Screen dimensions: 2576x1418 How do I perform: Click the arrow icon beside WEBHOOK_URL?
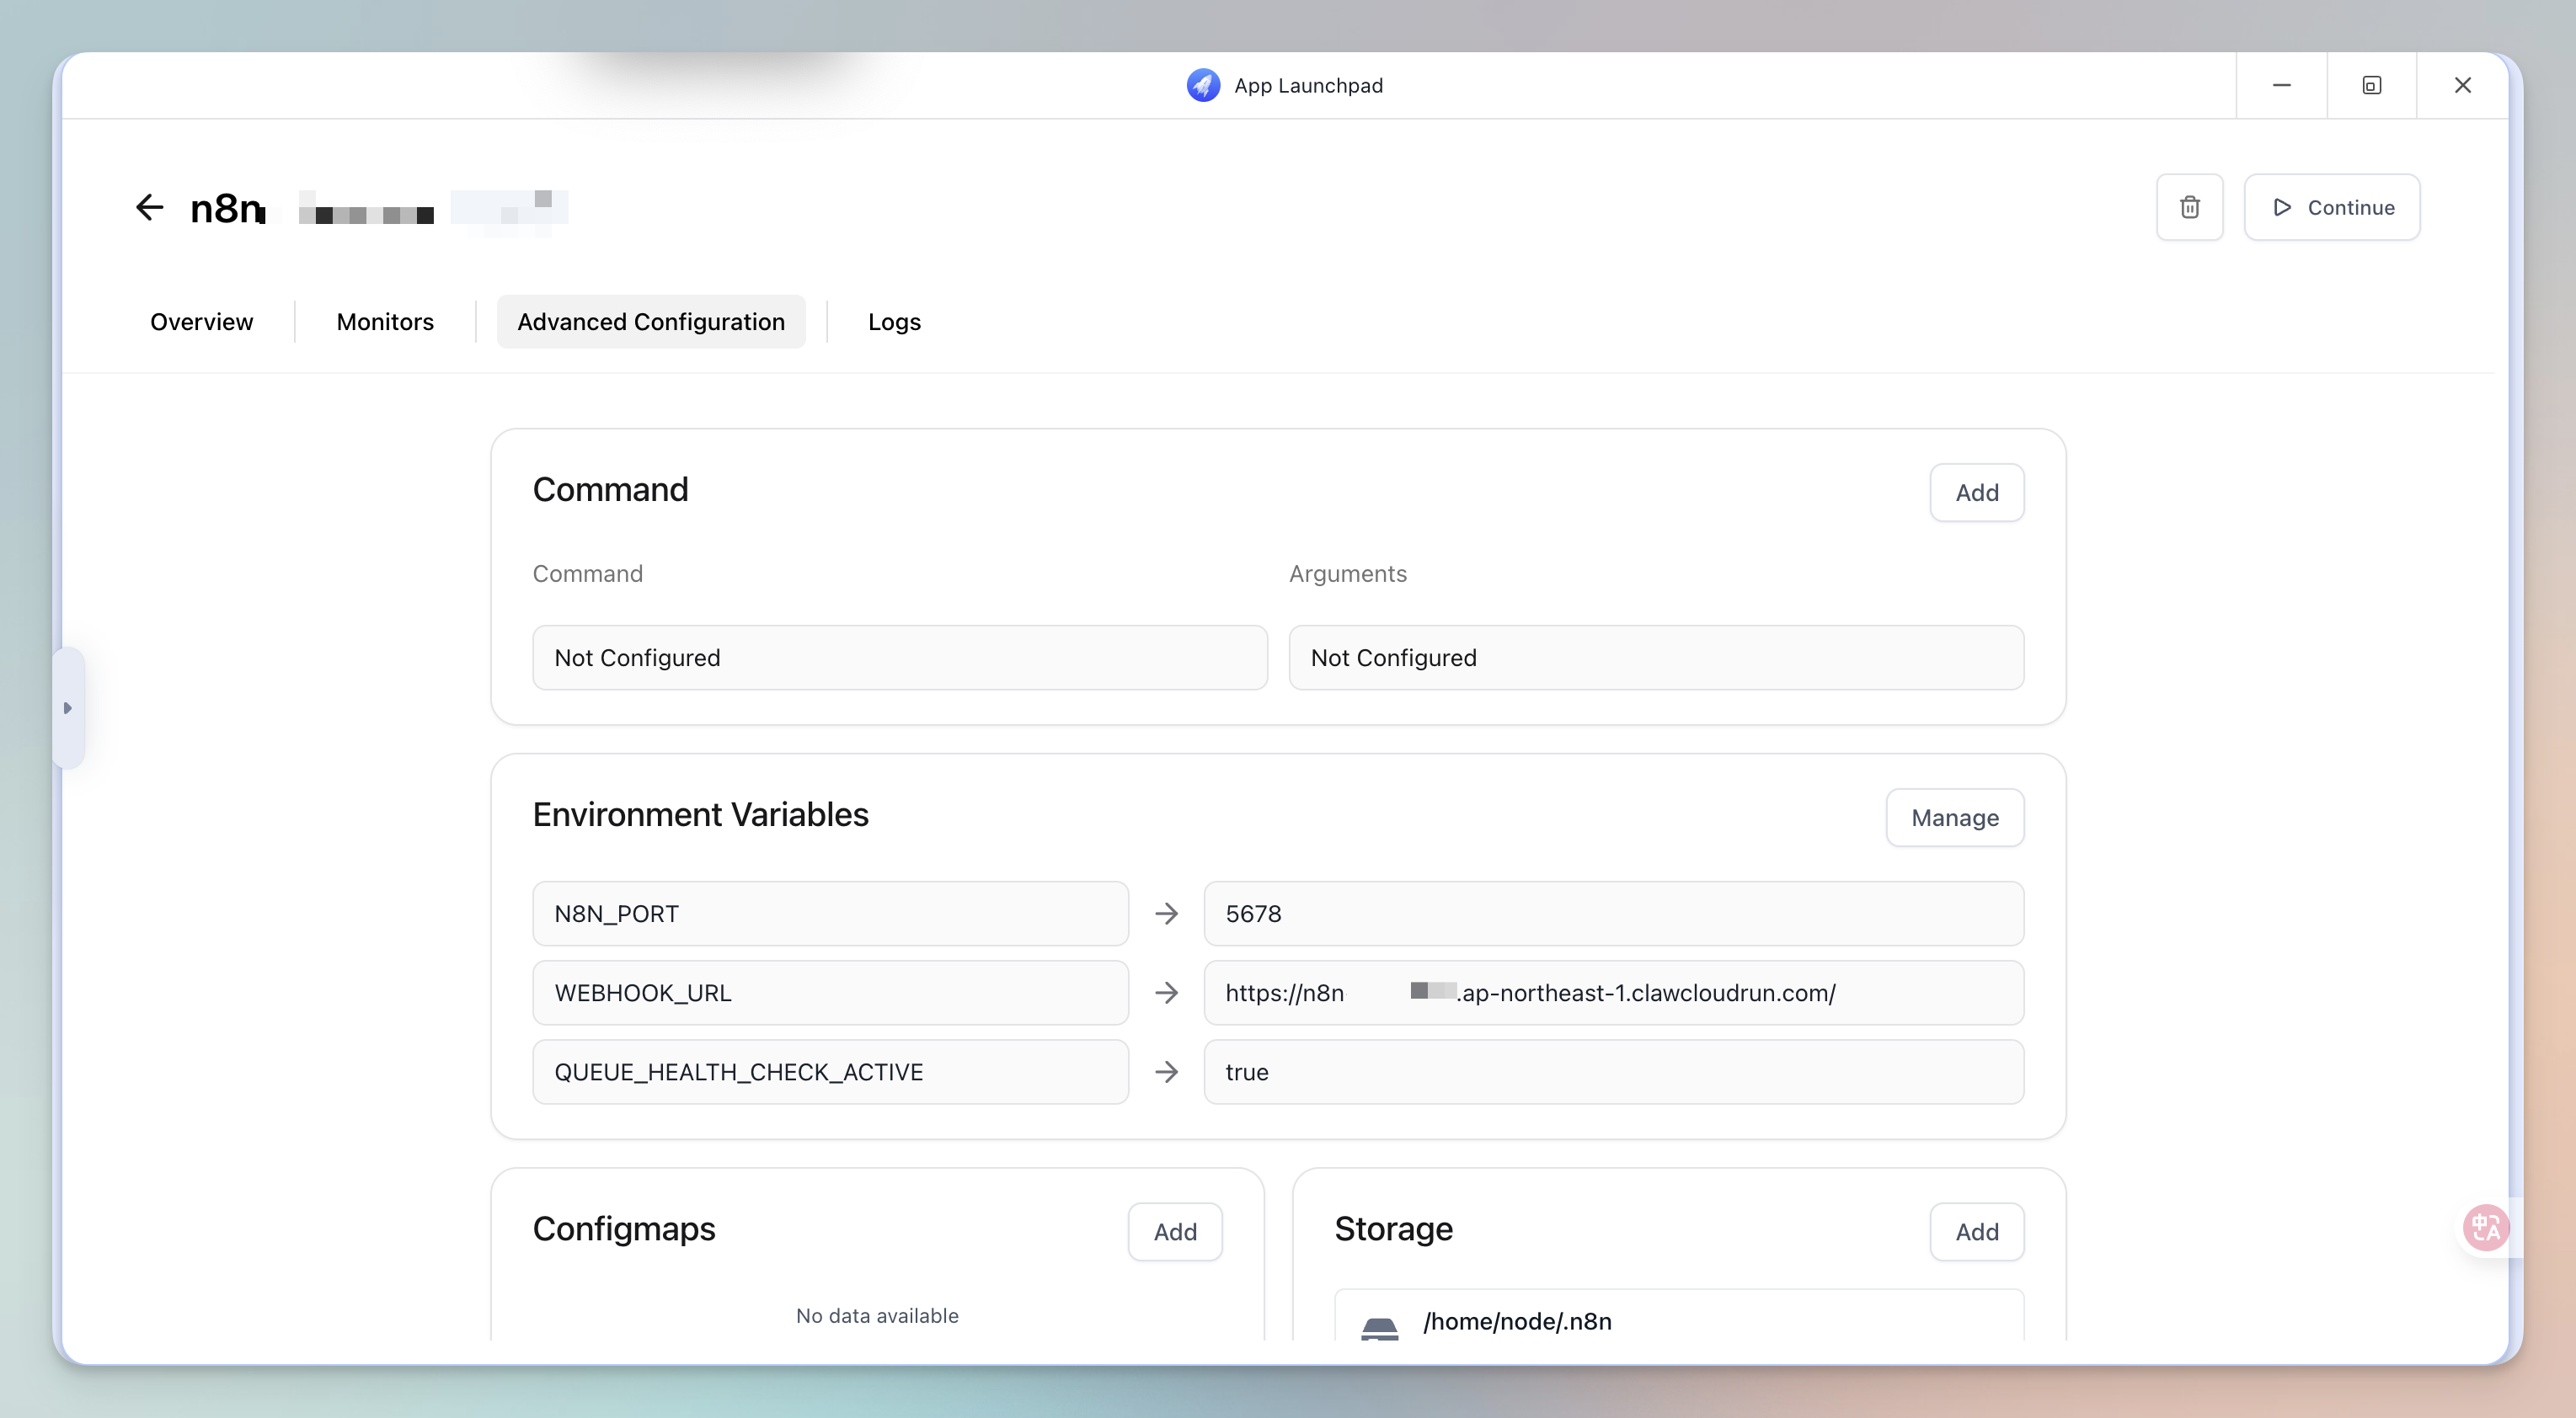[1166, 992]
